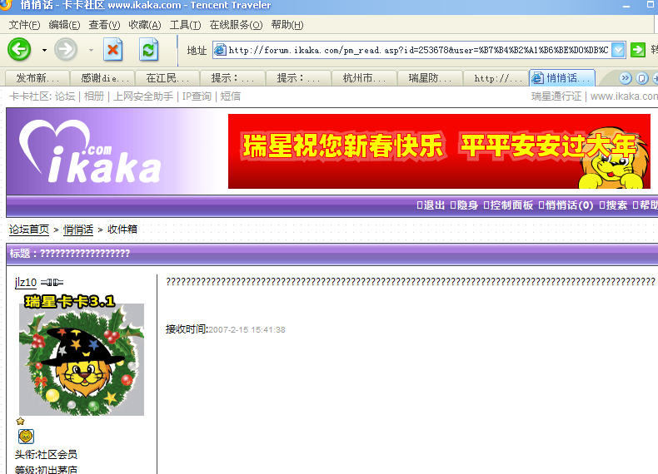Switch to the 发布新... tab

[37, 78]
